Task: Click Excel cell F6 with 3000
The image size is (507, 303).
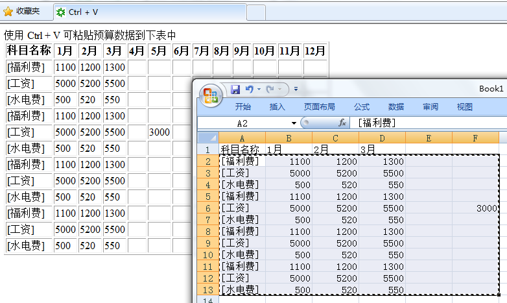Action: coord(475,208)
